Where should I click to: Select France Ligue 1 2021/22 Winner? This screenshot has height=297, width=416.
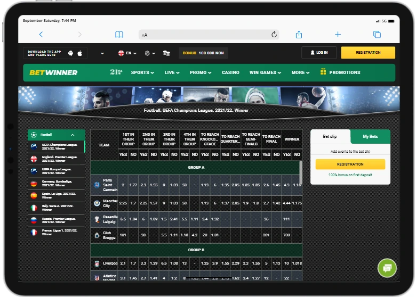pyautogui.click(x=56, y=232)
